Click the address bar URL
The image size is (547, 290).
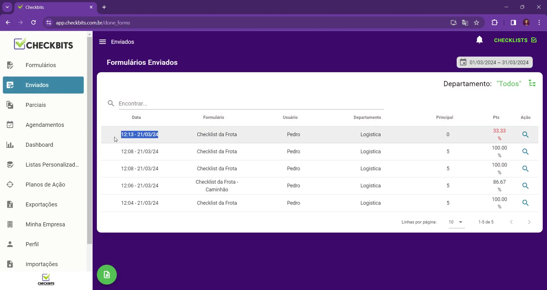[x=93, y=23]
